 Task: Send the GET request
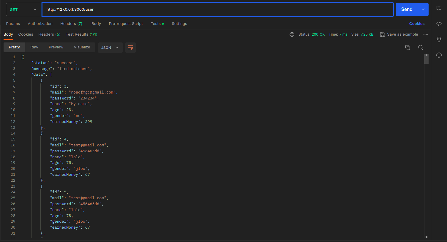coord(407,9)
